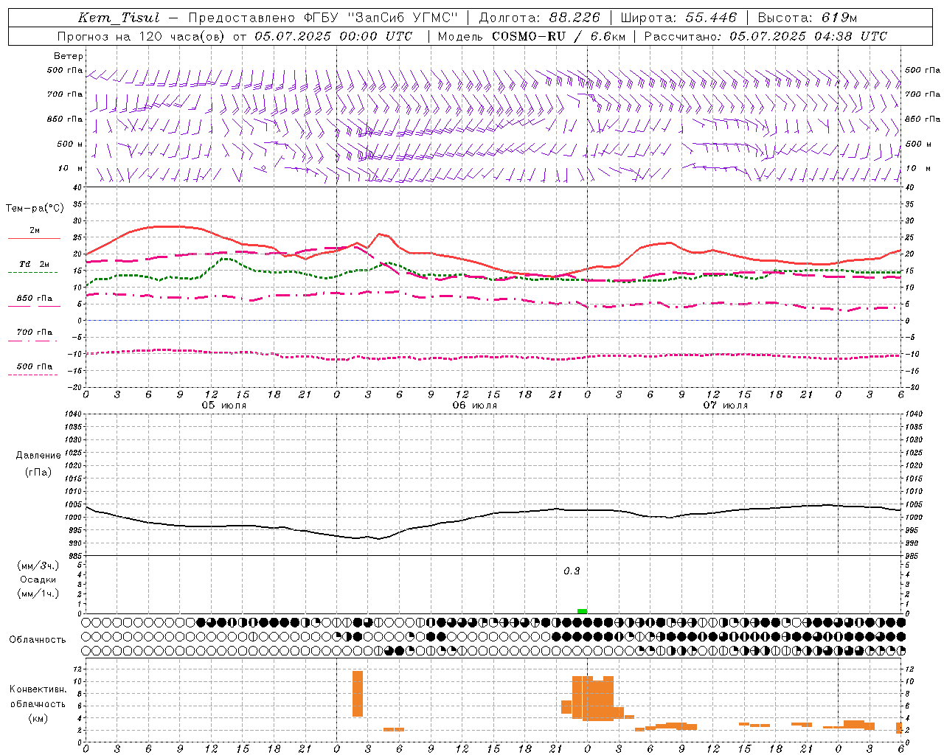Click the Давление pressure panel label

click(x=38, y=456)
